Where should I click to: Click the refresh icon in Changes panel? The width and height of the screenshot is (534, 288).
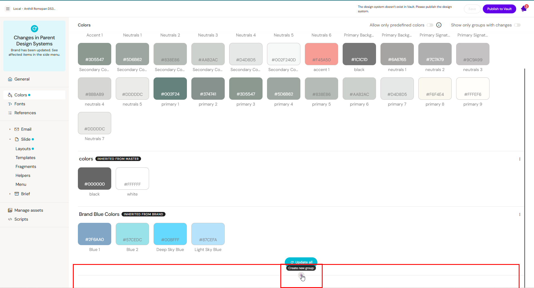tap(34, 29)
